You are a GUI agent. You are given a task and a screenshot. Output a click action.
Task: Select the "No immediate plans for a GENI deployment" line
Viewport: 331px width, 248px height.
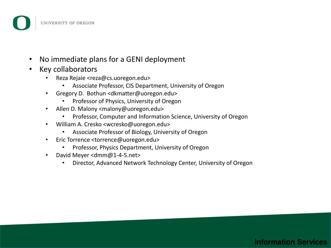(112, 59)
